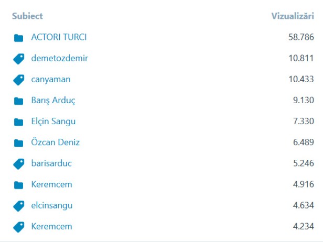Click the tag icon beside canyaman
The width and height of the screenshot is (323, 242).
click(19, 80)
